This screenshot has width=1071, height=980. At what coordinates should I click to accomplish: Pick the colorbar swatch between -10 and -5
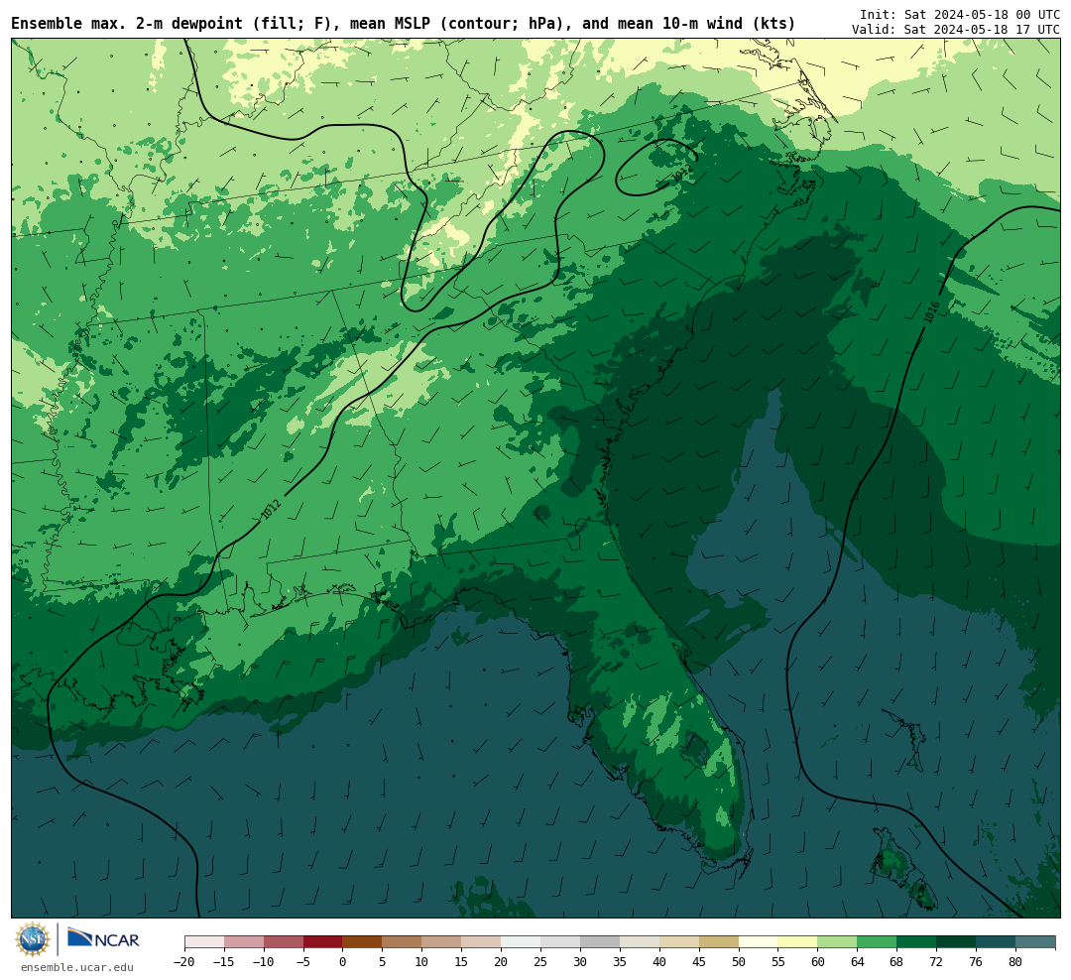coord(284,941)
